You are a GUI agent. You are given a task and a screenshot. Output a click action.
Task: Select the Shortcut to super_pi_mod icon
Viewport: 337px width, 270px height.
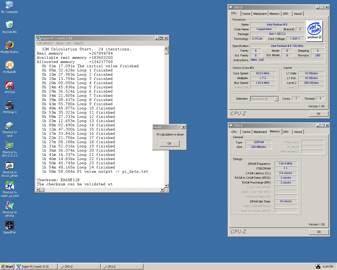coord(9,189)
